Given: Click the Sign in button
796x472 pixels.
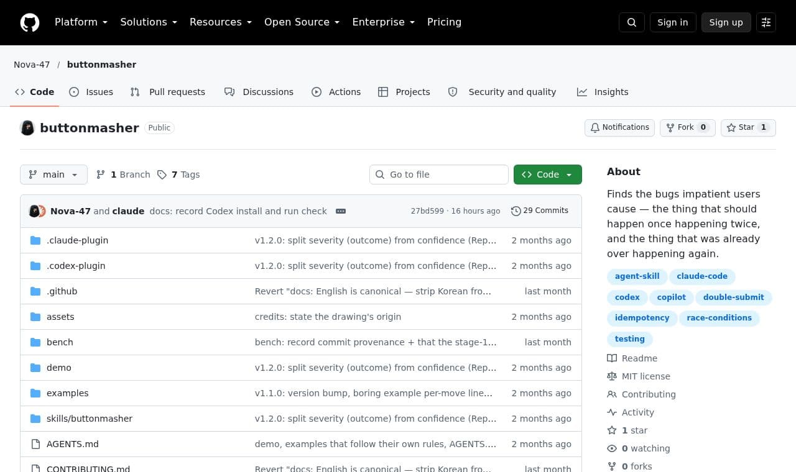Looking at the screenshot, I should (673, 22).
